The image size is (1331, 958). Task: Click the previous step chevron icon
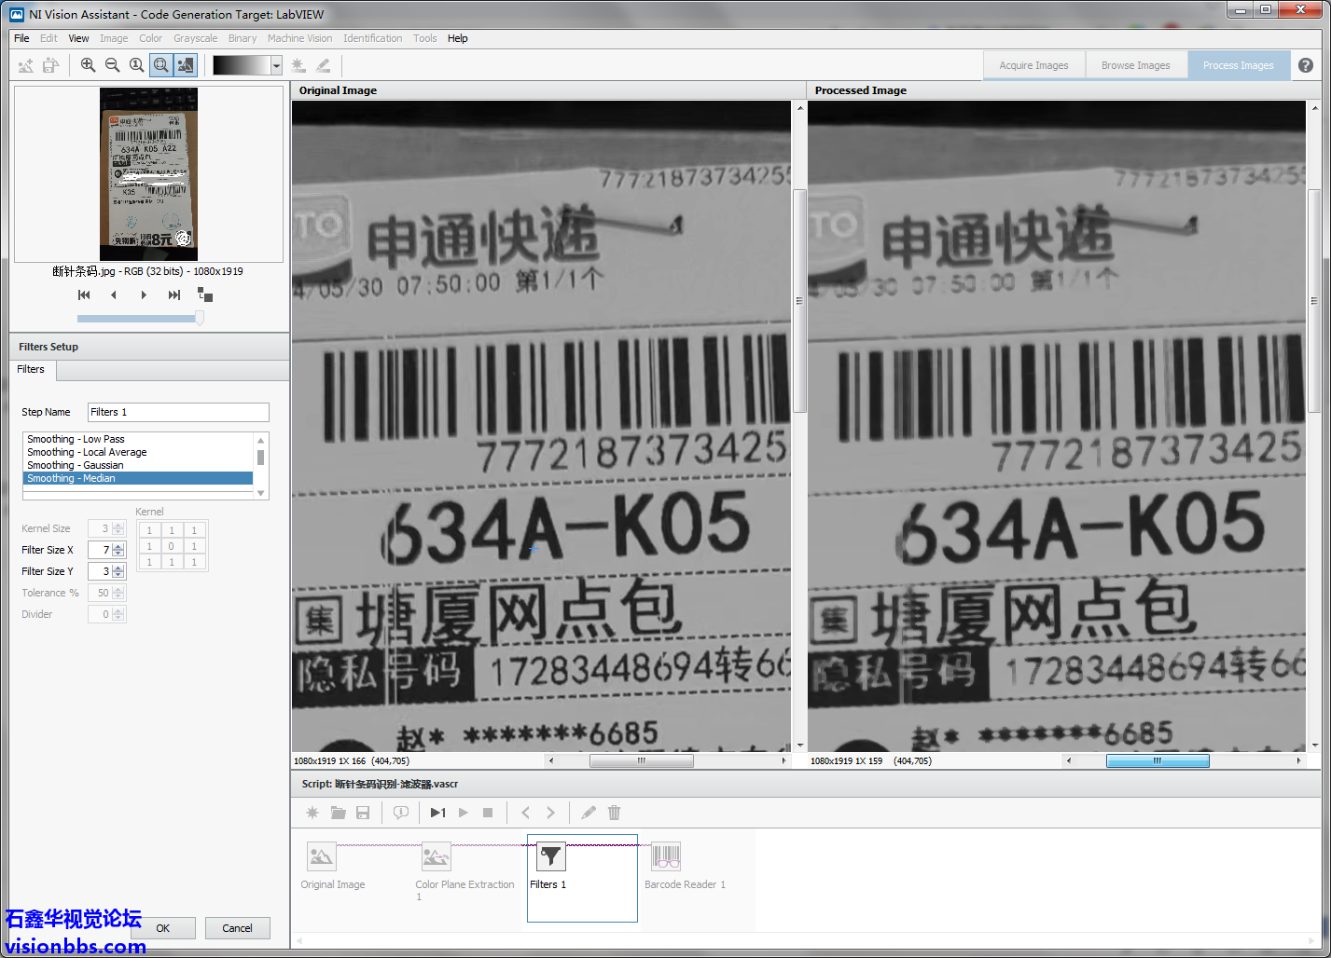tap(525, 813)
